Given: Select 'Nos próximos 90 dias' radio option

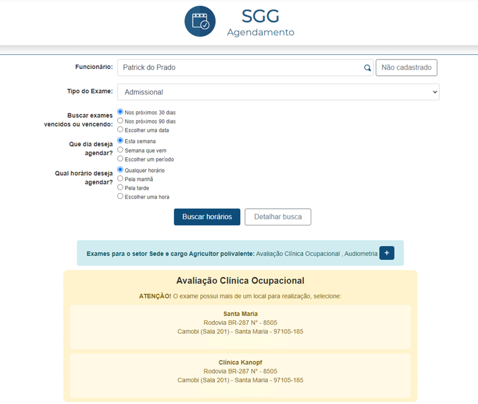Looking at the screenshot, I should click(x=120, y=121).
